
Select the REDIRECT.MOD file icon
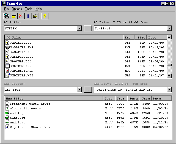[7, 71]
